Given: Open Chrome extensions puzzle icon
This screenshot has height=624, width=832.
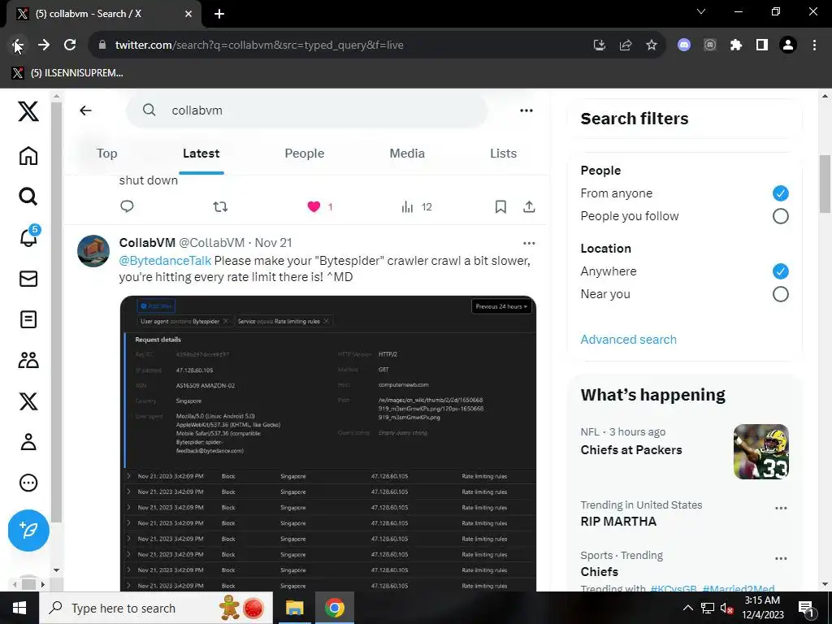Looking at the screenshot, I should [x=736, y=45].
